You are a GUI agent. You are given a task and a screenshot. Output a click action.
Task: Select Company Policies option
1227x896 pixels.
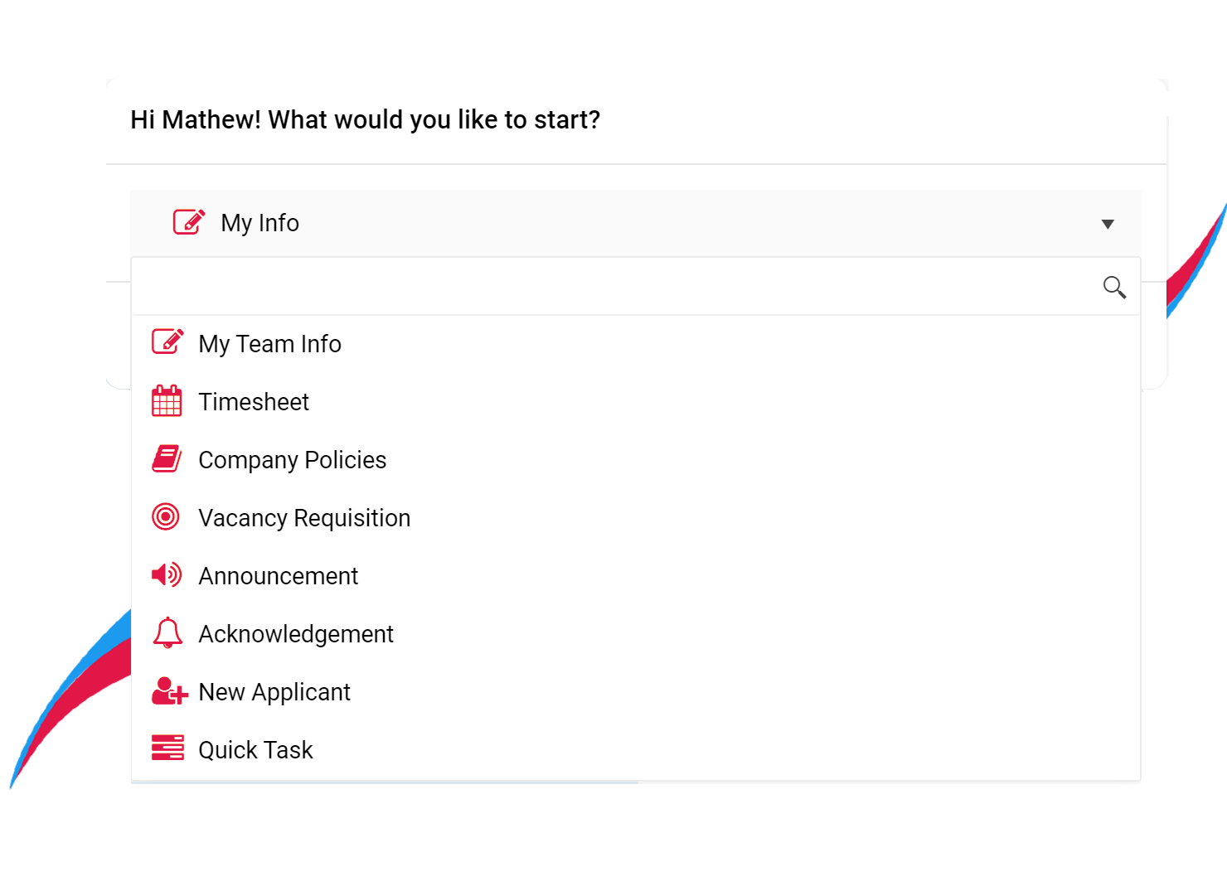[x=293, y=460]
